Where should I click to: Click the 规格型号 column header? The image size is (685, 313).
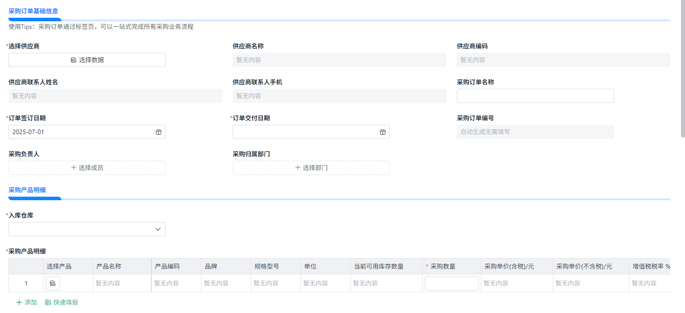[276, 266]
